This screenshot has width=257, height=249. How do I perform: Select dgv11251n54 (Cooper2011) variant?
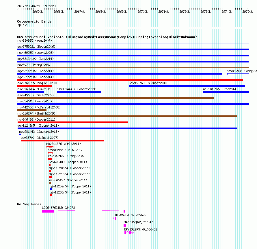pos(51,177)
